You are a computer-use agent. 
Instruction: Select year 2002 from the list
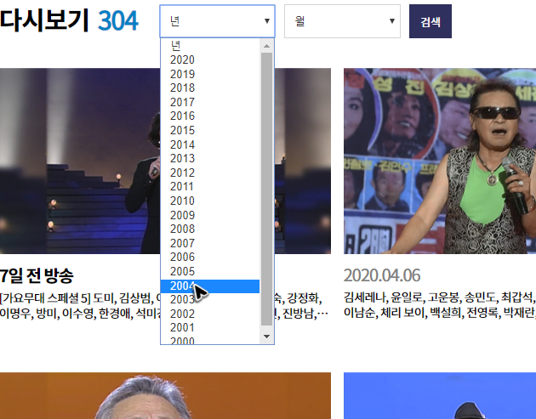pos(210,314)
